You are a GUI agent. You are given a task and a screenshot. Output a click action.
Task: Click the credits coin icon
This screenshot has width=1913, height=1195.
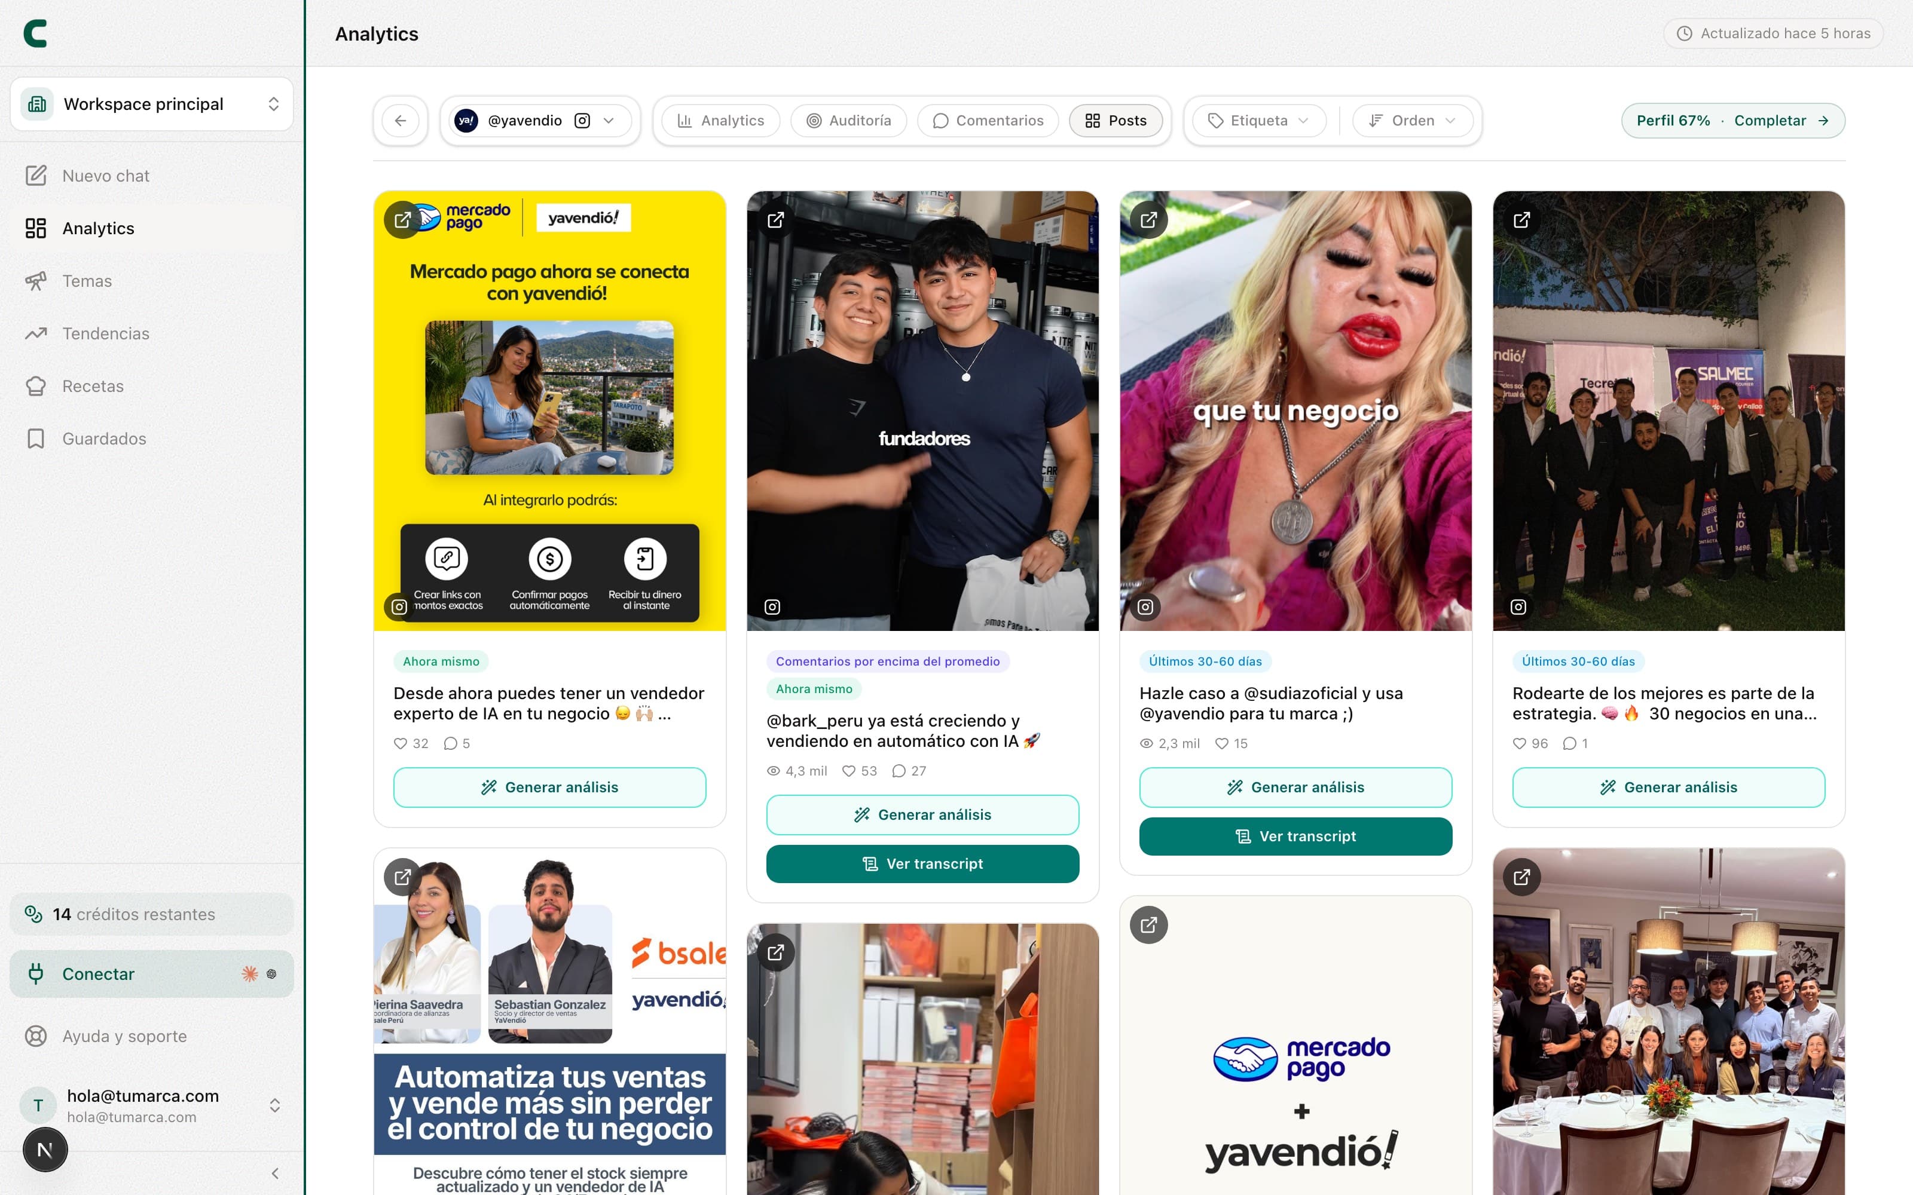pyautogui.click(x=33, y=914)
